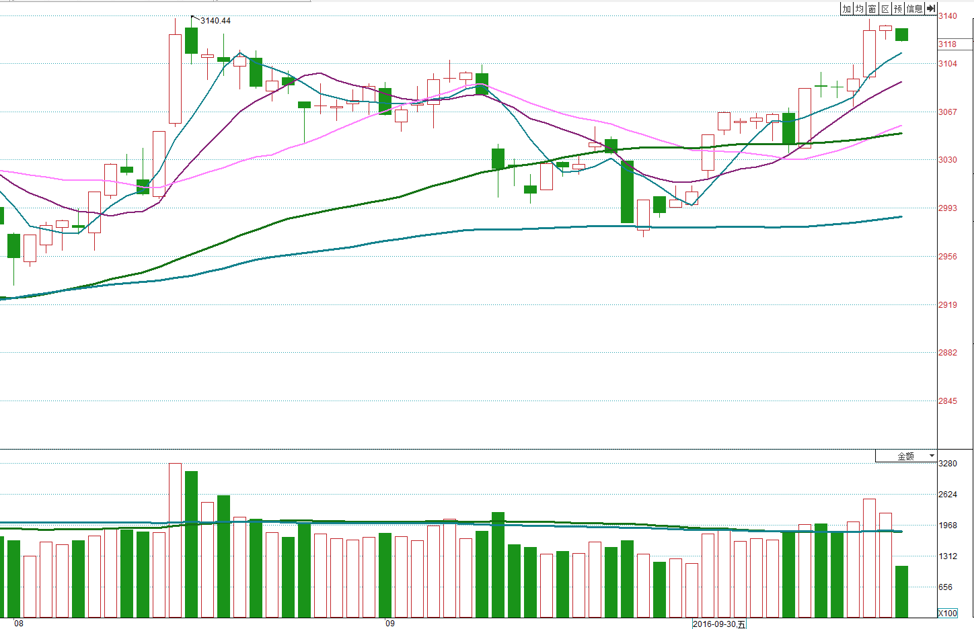Click the X100 volume scale label
This screenshot has width=974, height=629.
948,613
